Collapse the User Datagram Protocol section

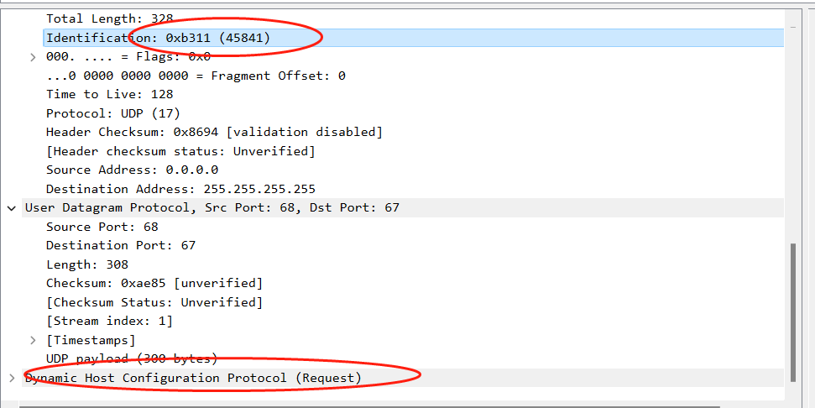coord(11,207)
